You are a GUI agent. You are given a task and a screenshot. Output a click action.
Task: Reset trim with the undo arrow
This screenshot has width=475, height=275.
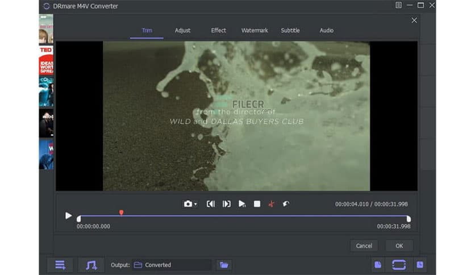point(286,204)
